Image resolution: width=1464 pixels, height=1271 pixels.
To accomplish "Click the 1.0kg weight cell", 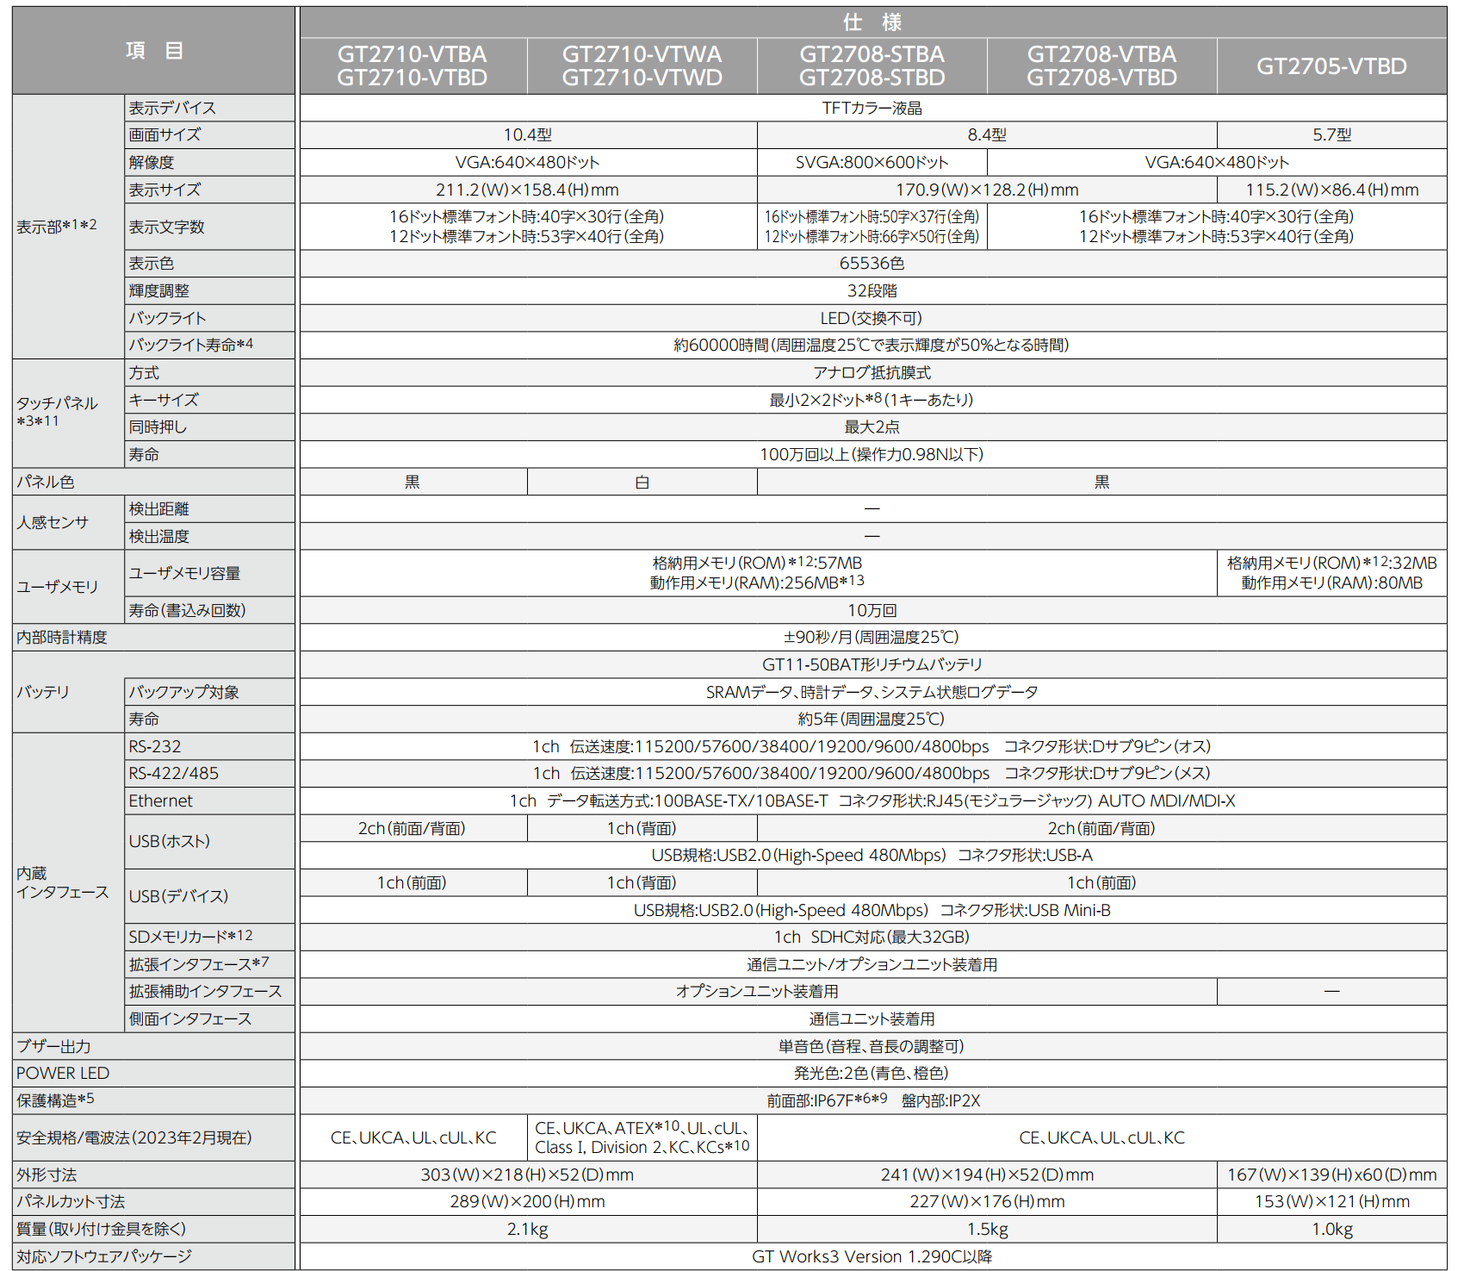I will pos(1332,1230).
